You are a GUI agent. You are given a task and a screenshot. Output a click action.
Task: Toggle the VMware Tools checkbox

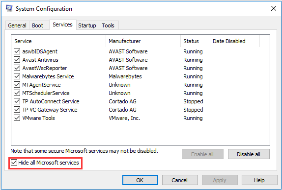(x=17, y=118)
